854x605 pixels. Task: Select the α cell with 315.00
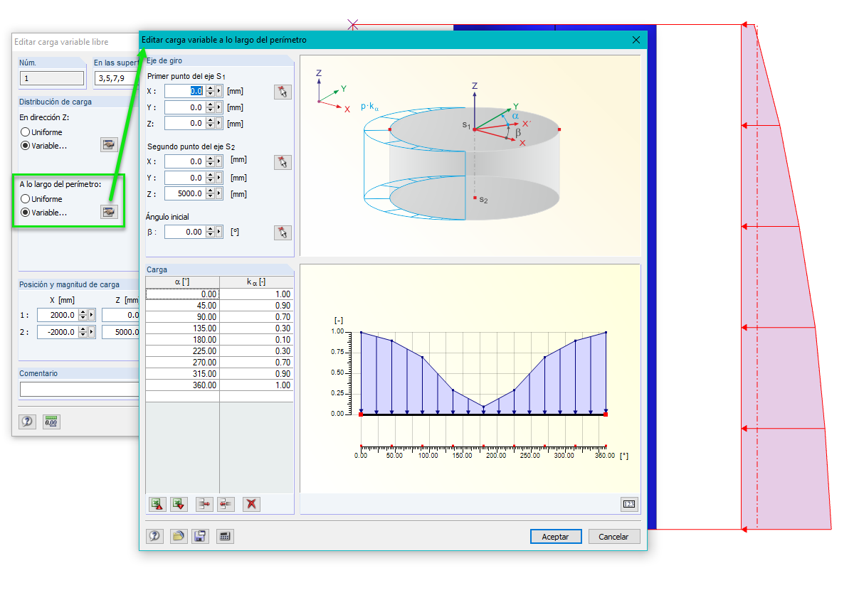(183, 374)
